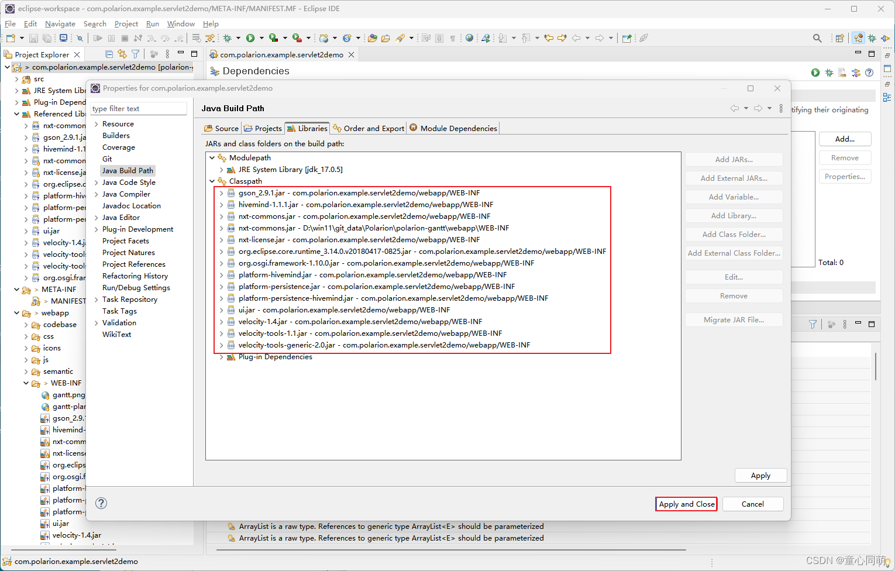This screenshot has width=895, height=571.
Task: Click the New Wizard icon on the toolbar
Action: pos(10,37)
